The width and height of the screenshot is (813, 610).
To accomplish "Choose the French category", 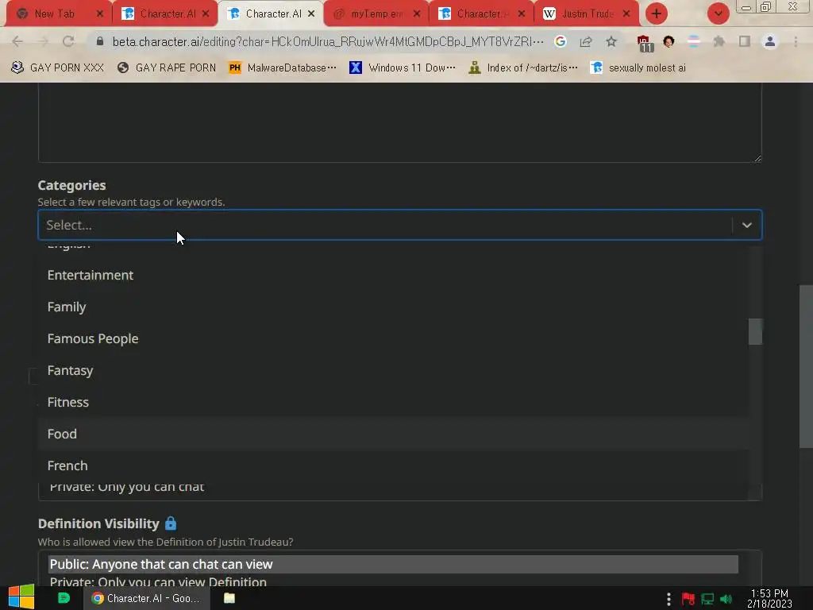I will [x=393, y=465].
